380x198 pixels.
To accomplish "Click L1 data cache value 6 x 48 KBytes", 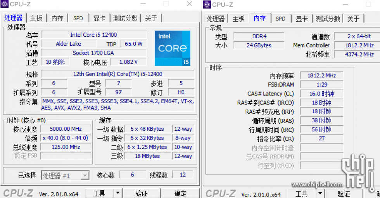I will point(147,129).
